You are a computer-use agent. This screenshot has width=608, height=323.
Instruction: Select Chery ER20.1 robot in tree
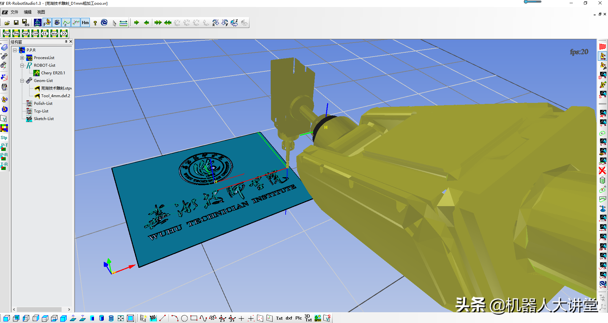[53, 73]
